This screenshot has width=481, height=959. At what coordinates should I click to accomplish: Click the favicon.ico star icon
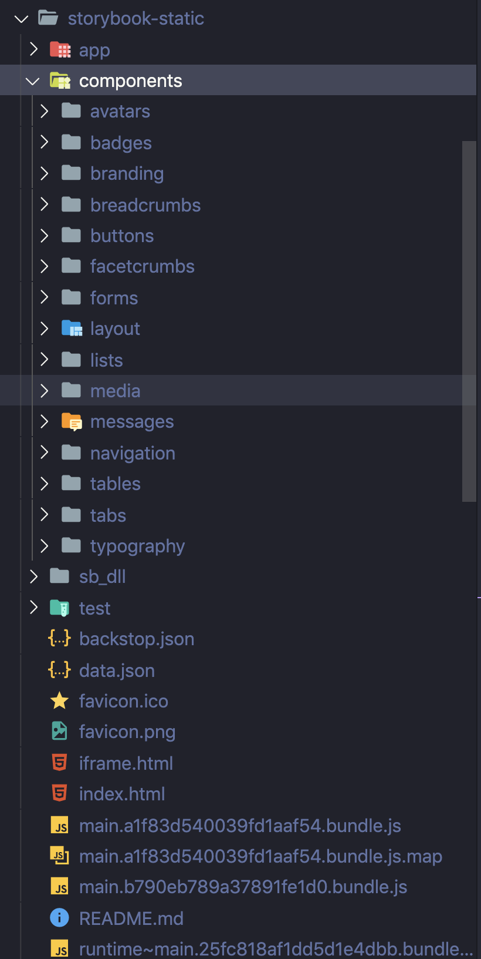coord(60,700)
